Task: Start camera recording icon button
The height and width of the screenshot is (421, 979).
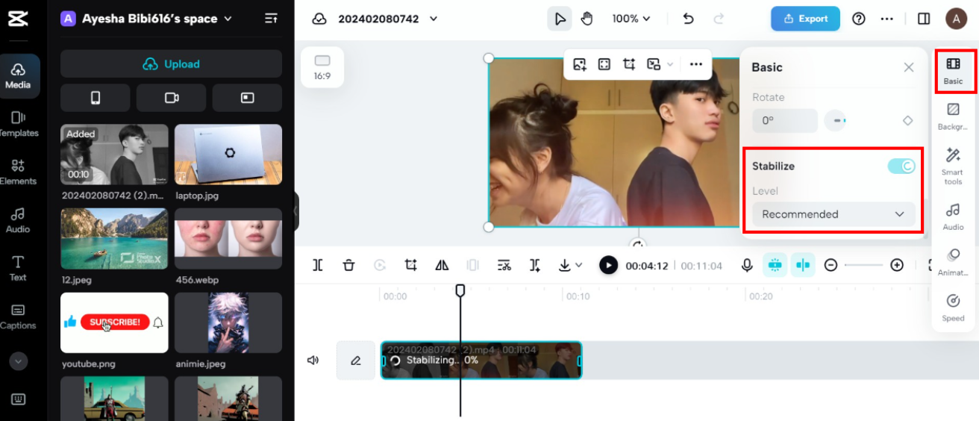Action: coord(172,98)
